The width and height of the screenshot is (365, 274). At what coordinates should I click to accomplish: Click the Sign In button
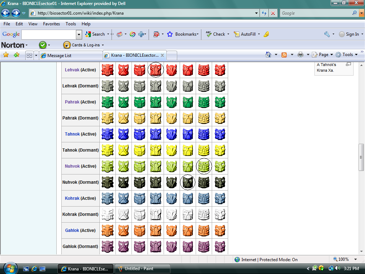click(349, 34)
